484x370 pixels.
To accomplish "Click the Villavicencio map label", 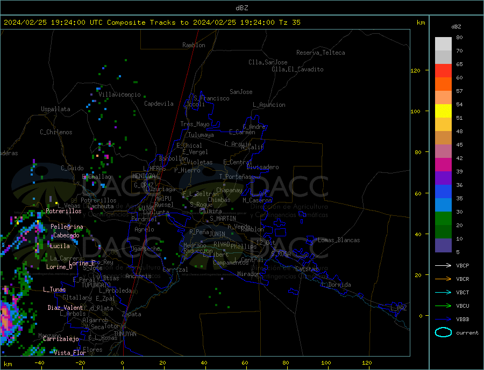I will click(x=119, y=95).
